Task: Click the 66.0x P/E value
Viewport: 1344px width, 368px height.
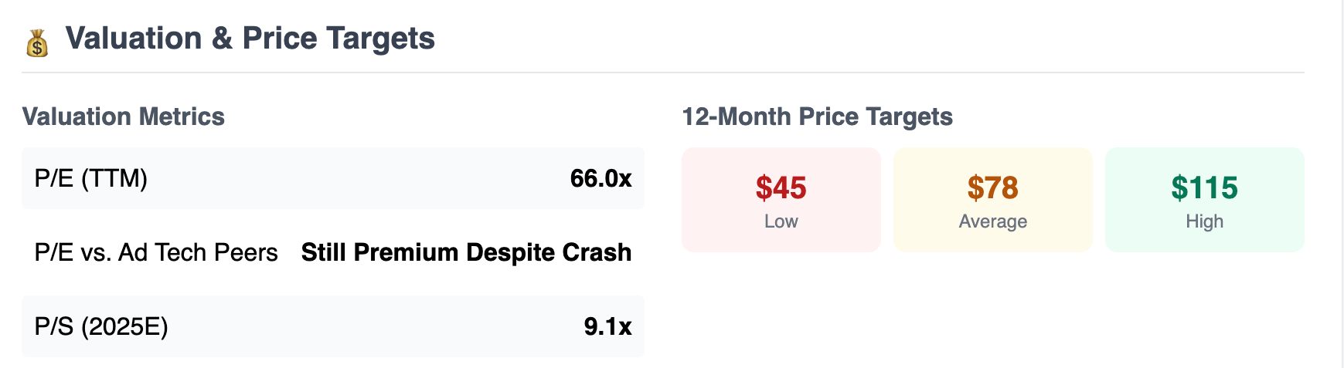Action: tap(601, 178)
